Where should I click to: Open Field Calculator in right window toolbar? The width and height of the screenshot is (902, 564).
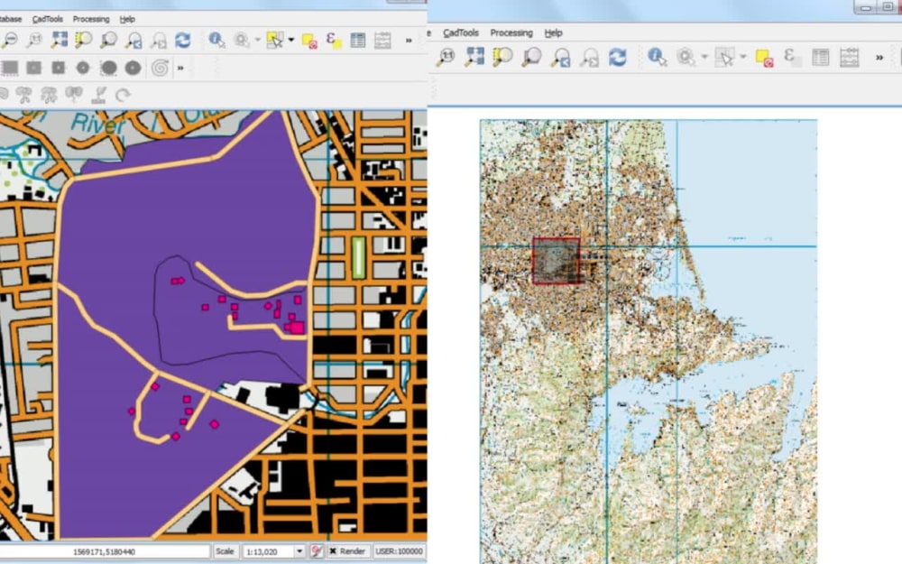pos(849,58)
